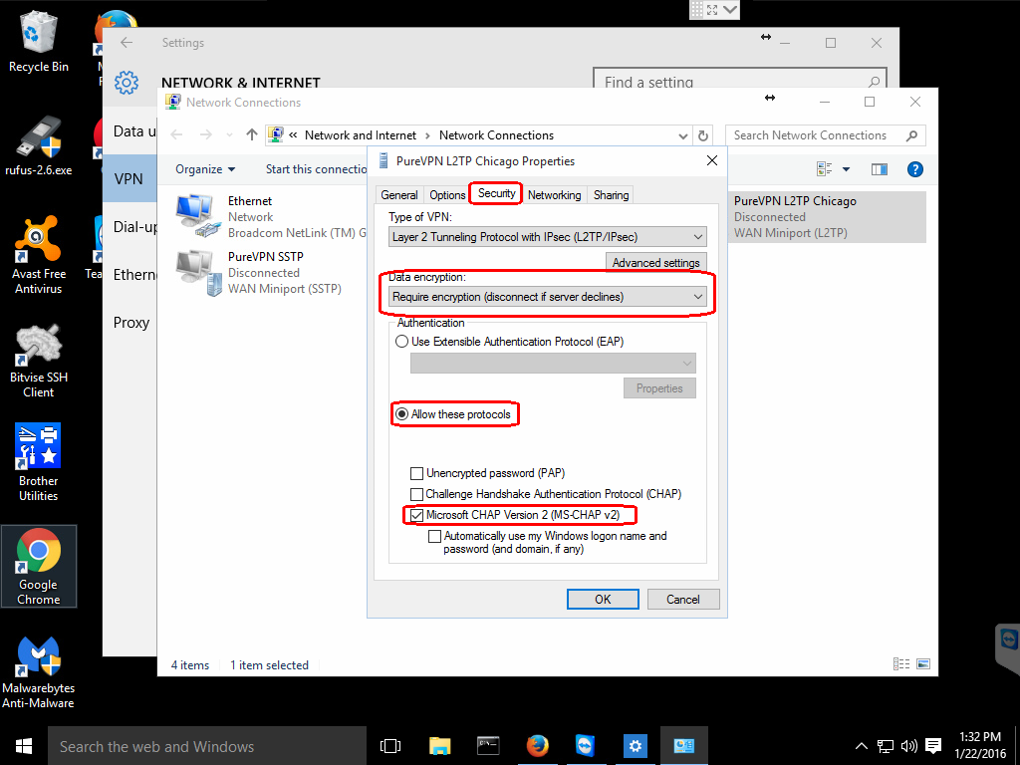
Task: Open Network Connections help icon
Action: tap(915, 169)
